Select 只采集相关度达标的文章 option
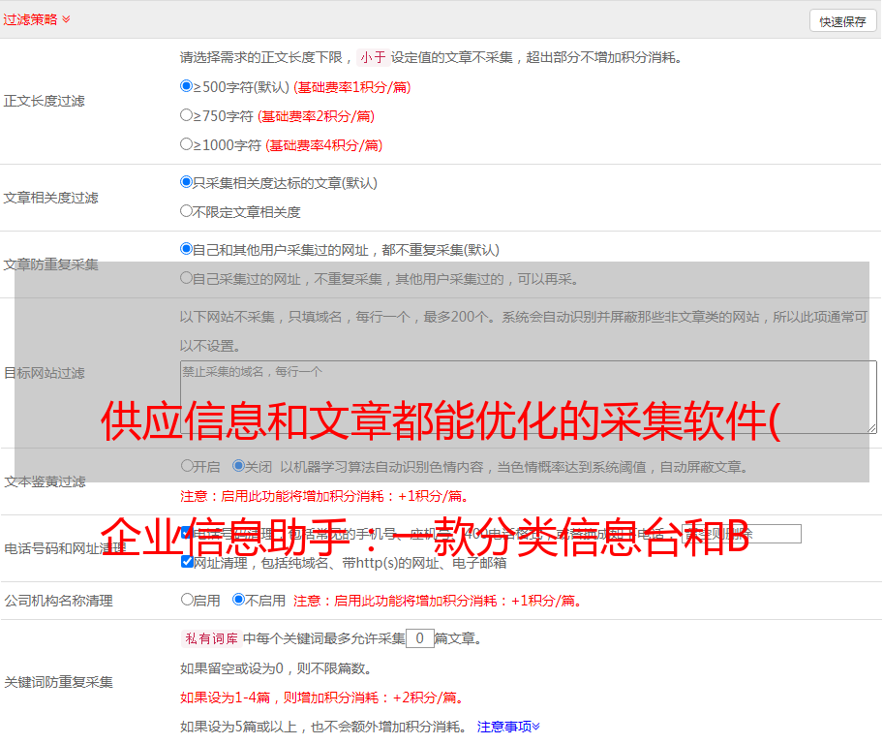This screenshot has width=883, height=744. (x=186, y=182)
